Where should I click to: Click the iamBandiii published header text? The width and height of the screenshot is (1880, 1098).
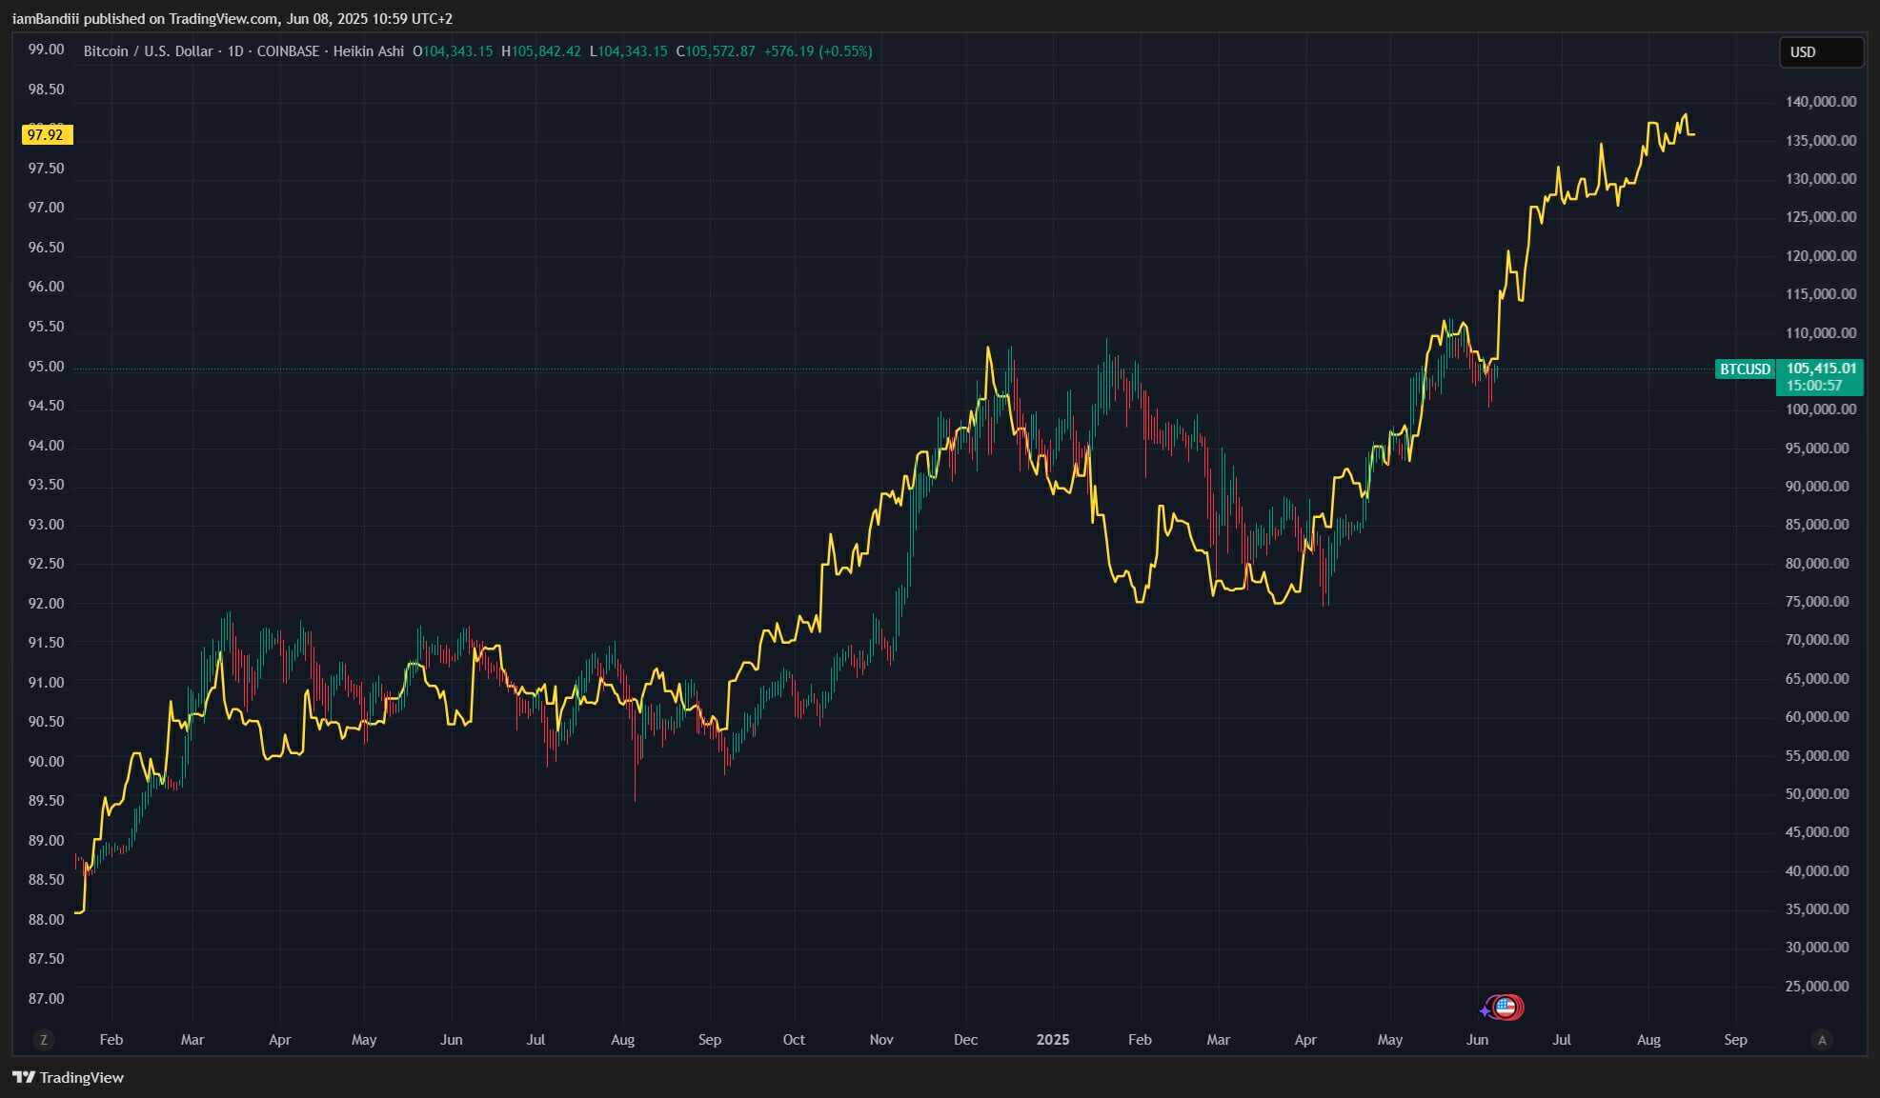pos(232,19)
